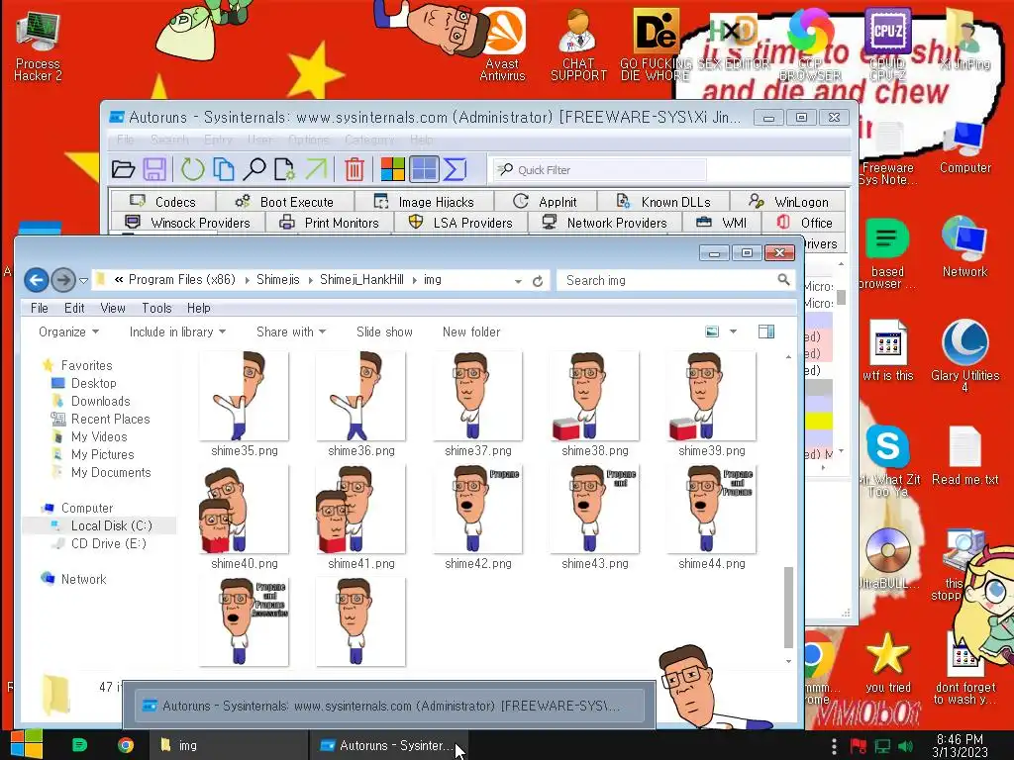Click the Slide show button

pyautogui.click(x=384, y=332)
